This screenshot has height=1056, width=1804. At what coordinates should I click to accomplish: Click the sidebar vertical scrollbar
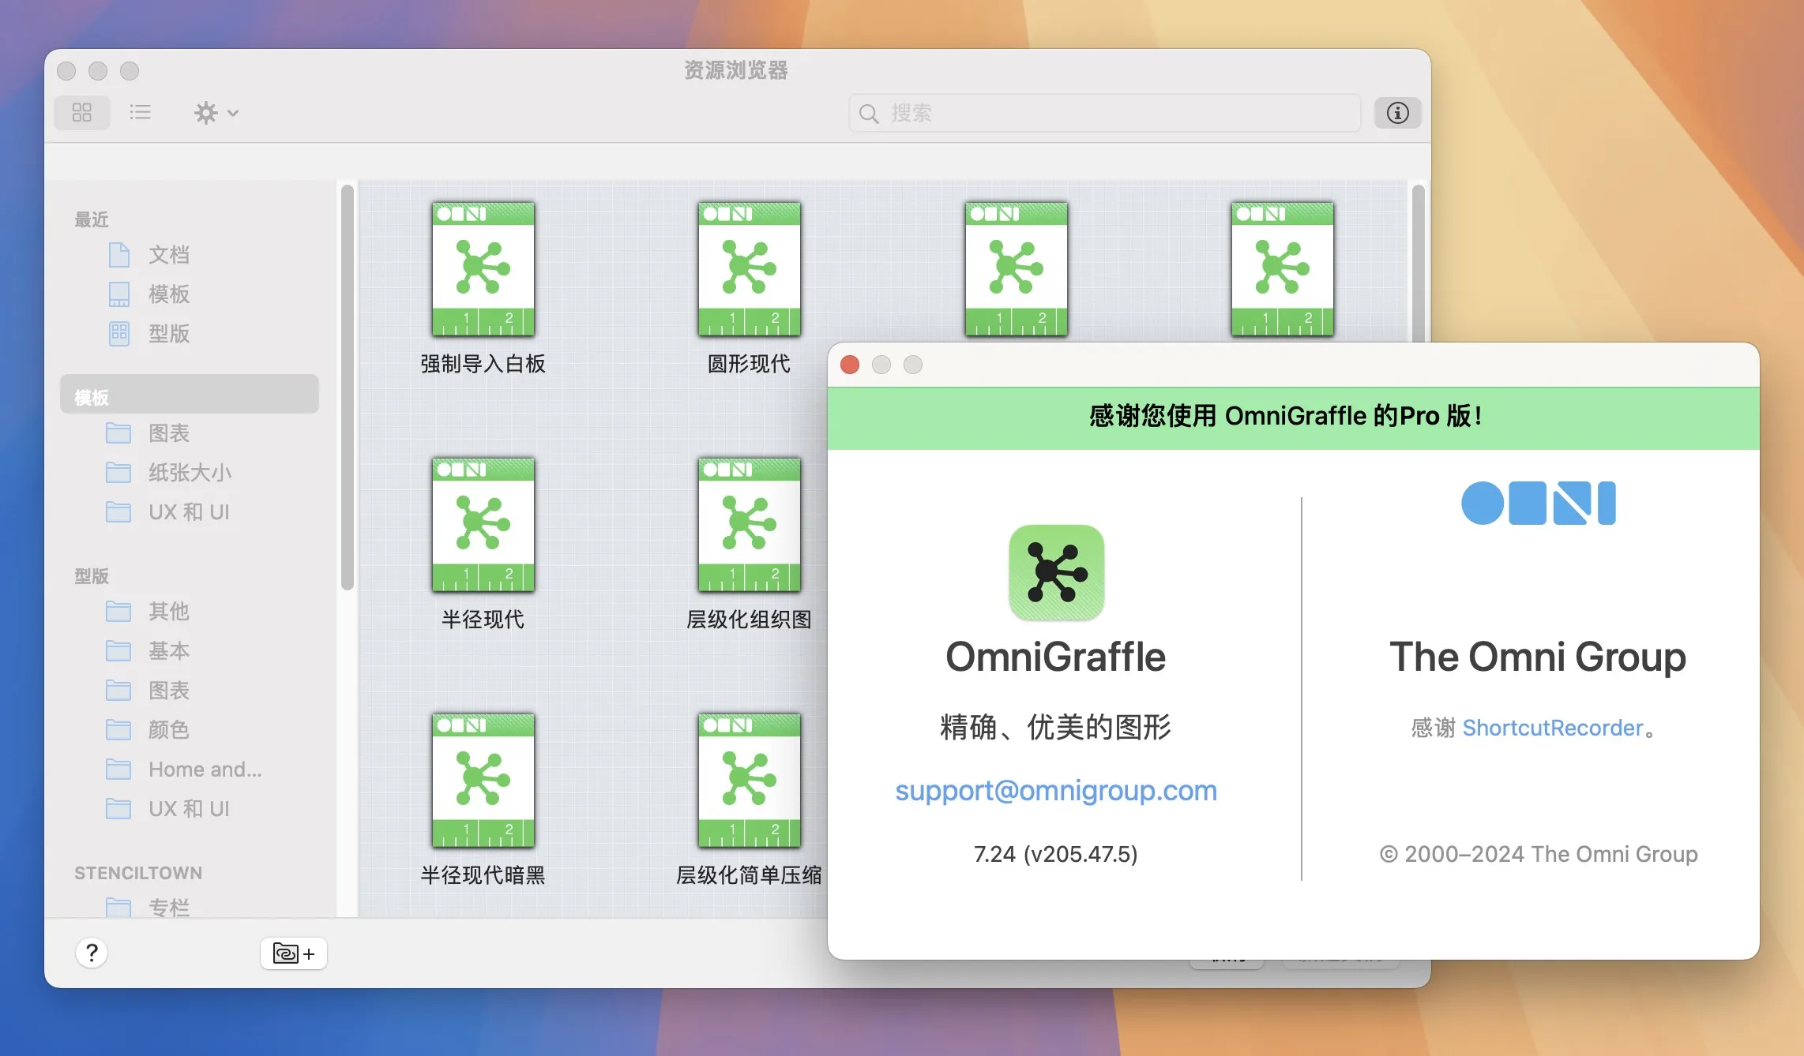pyautogui.click(x=347, y=387)
